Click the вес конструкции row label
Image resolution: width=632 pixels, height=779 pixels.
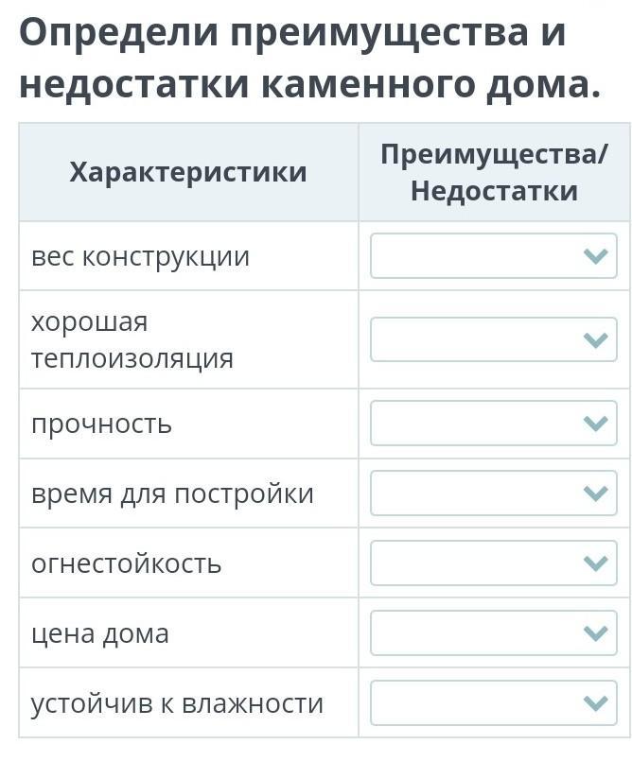pyautogui.click(x=140, y=257)
